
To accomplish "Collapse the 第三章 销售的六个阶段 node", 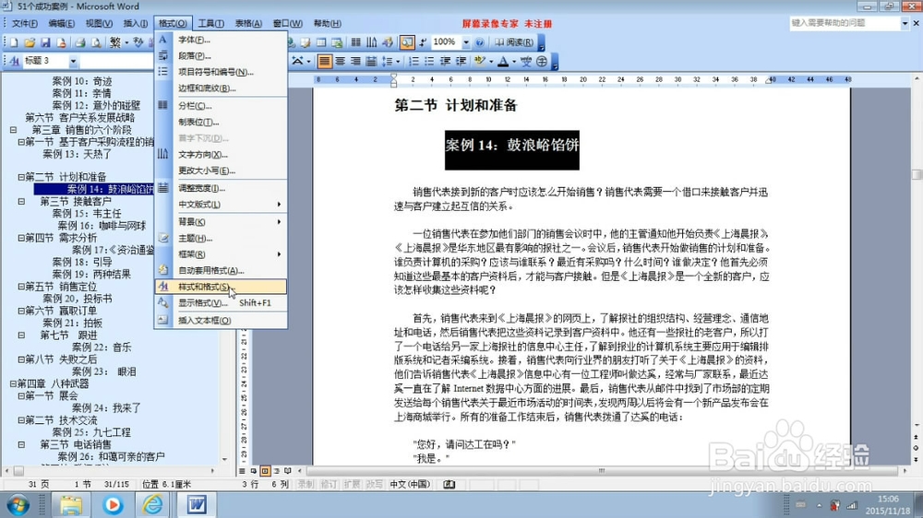I will [13, 130].
